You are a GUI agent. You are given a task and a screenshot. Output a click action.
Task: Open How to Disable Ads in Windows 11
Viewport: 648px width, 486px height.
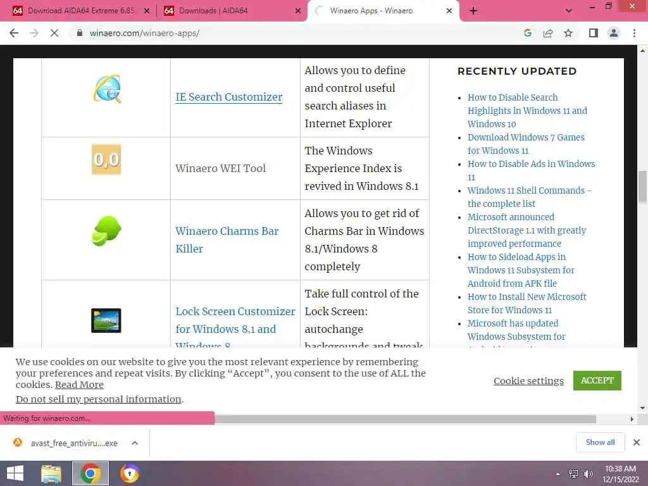(x=532, y=170)
